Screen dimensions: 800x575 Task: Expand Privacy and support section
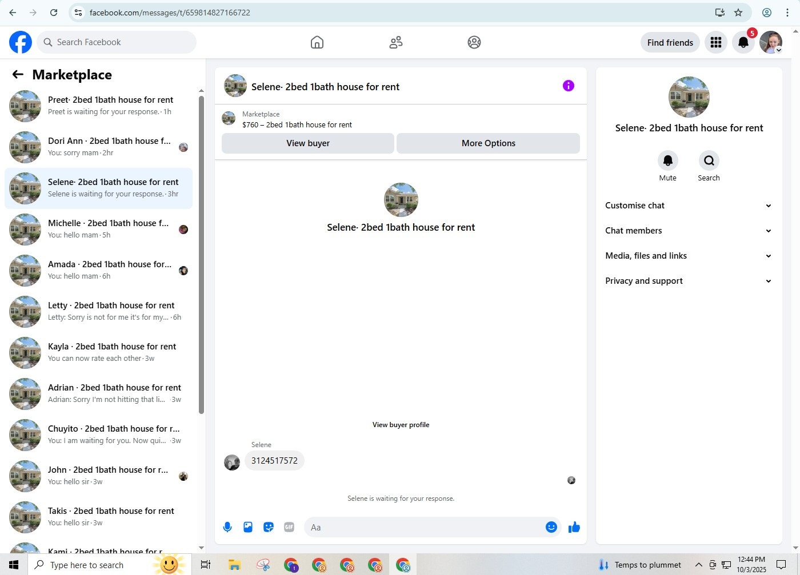click(689, 281)
